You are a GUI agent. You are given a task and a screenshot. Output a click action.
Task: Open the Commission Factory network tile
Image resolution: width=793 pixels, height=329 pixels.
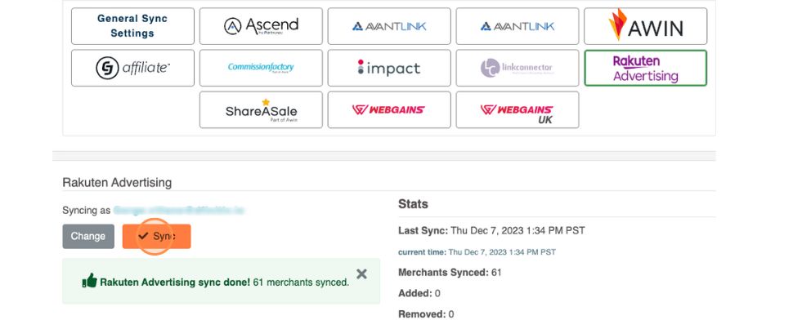(x=261, y=68)
